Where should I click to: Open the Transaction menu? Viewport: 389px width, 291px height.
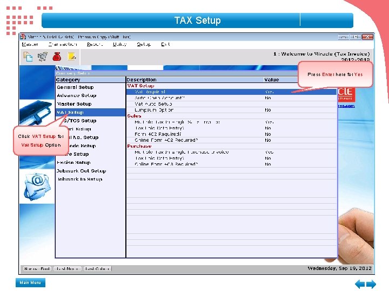pyautogui.click(x=63, y=44)
